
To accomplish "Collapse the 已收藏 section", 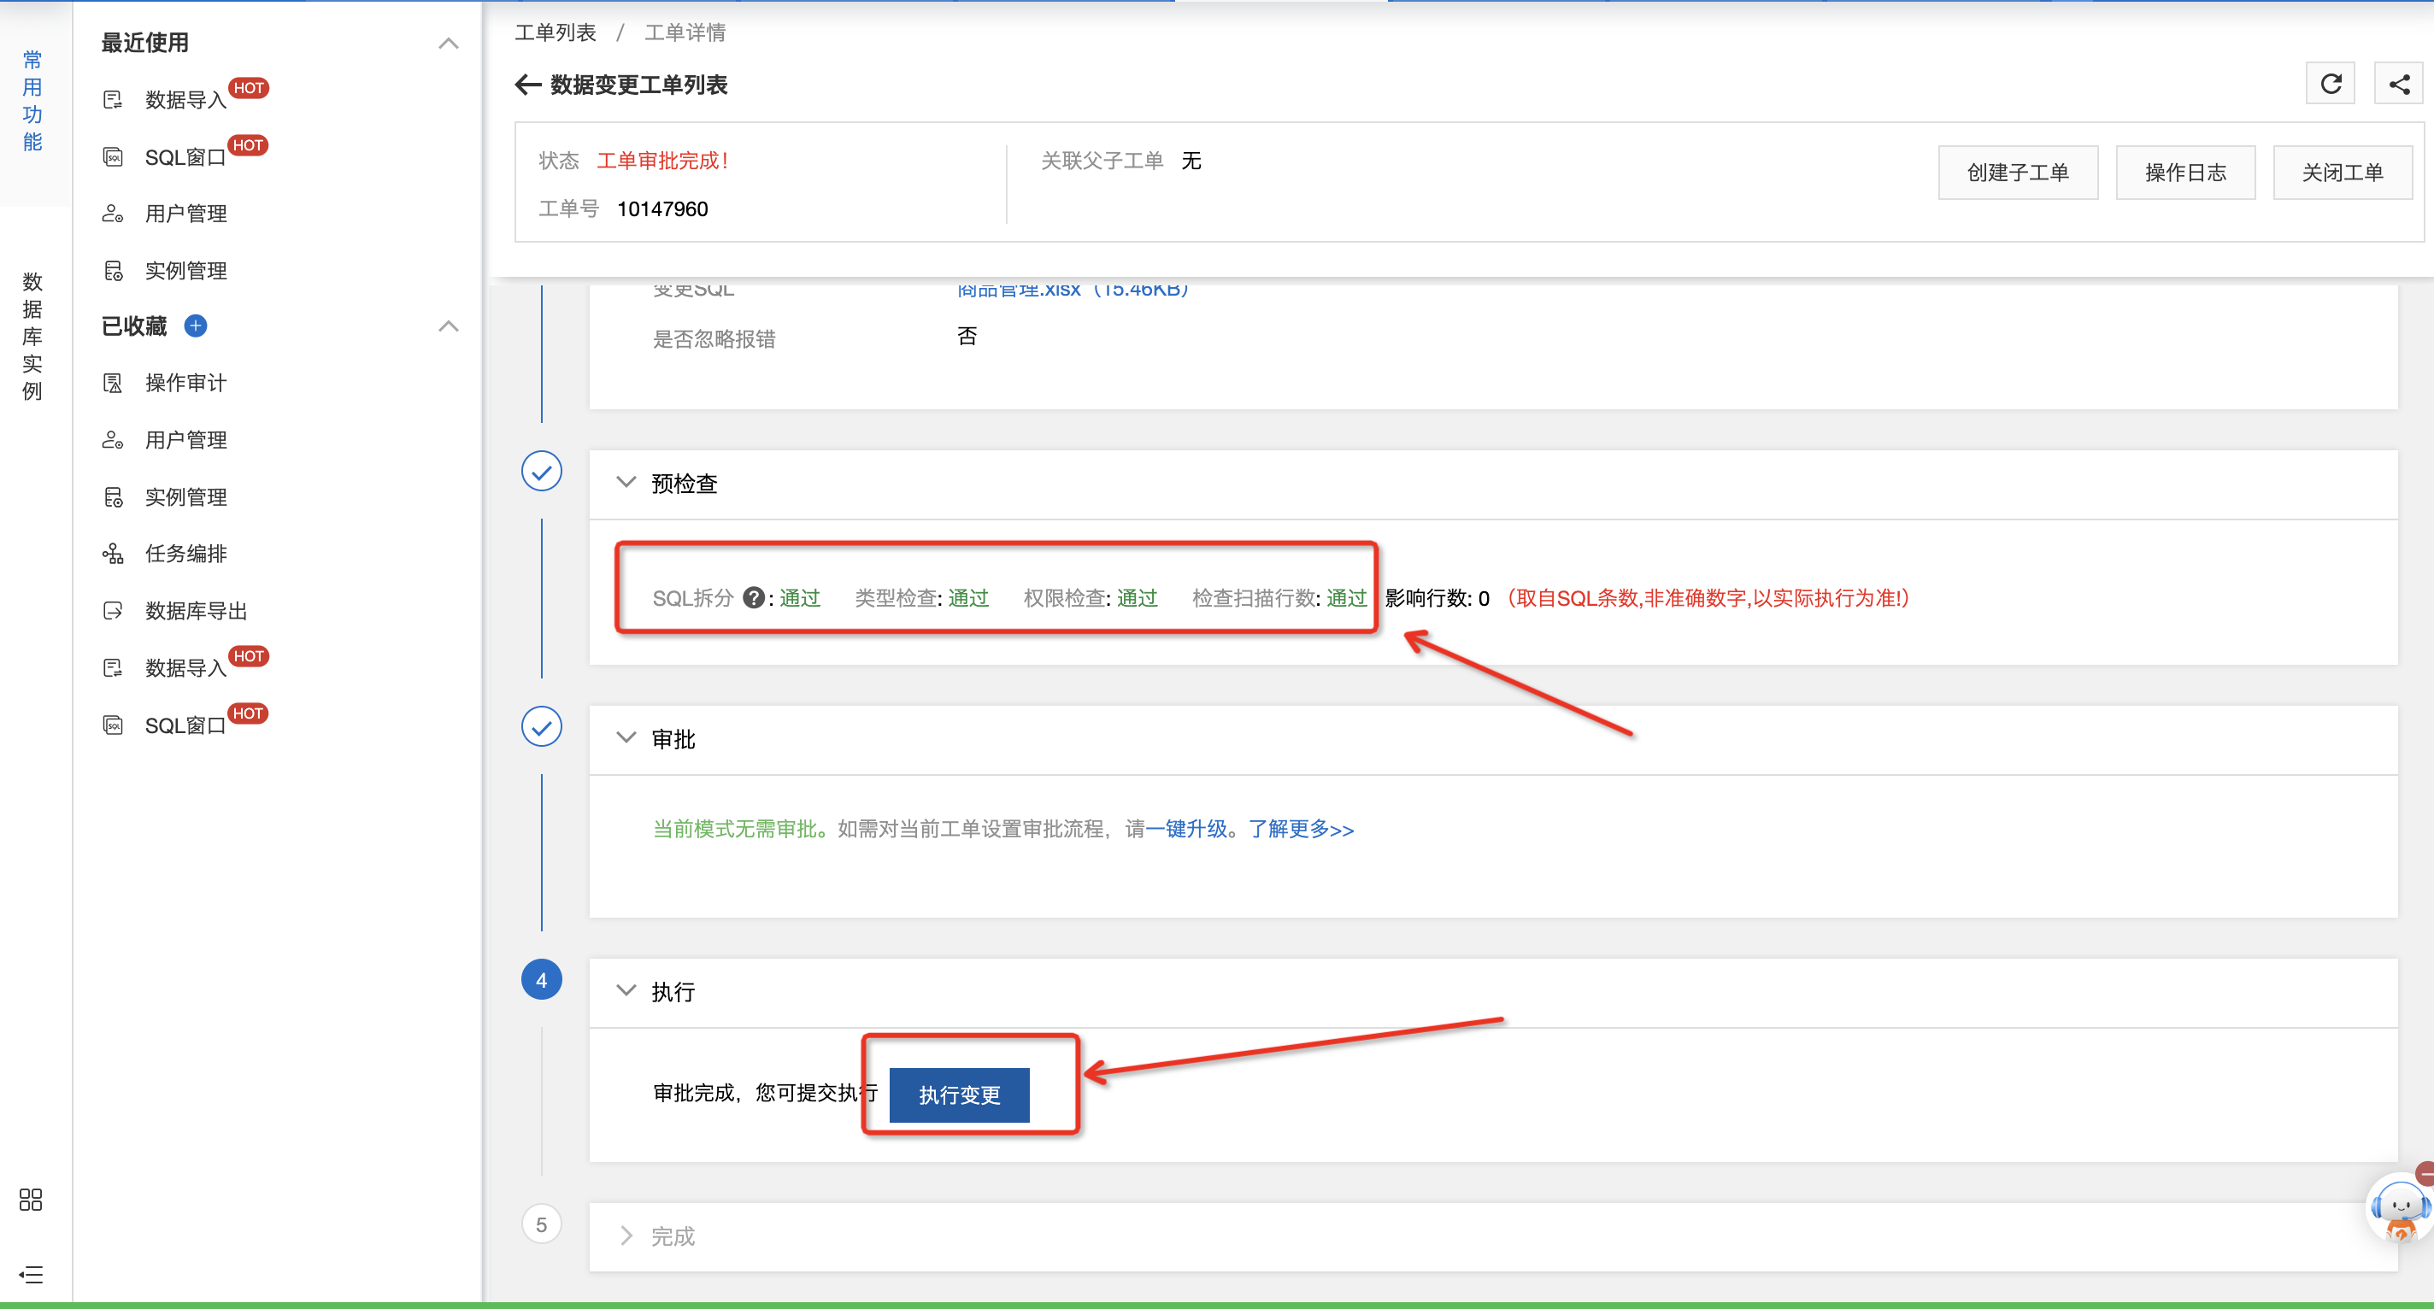I will click(x=449, y=326).
